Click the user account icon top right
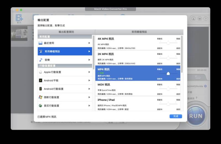Screen dimensions: 221x144 click(194, 19)
